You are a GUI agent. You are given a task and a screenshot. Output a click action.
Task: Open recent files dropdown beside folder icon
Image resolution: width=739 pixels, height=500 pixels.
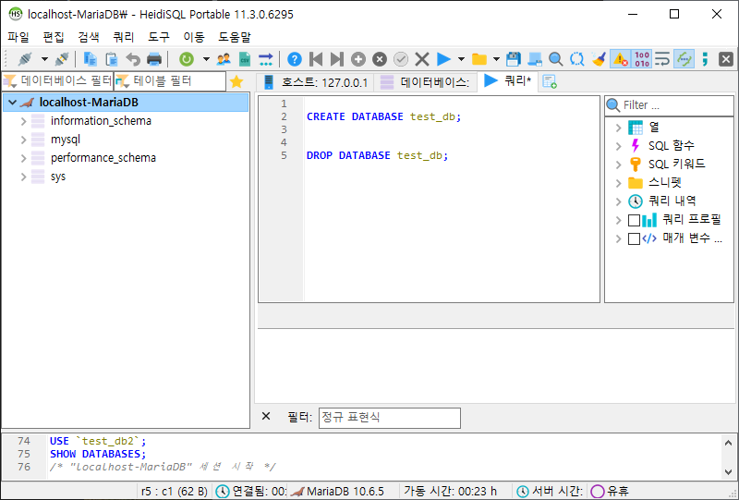point(496,59)
